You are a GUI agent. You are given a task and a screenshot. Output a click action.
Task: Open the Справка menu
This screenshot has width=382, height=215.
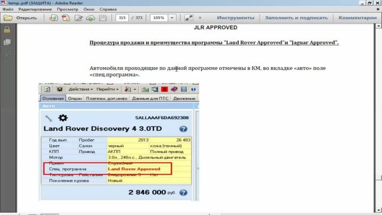[x=108, y=10]
